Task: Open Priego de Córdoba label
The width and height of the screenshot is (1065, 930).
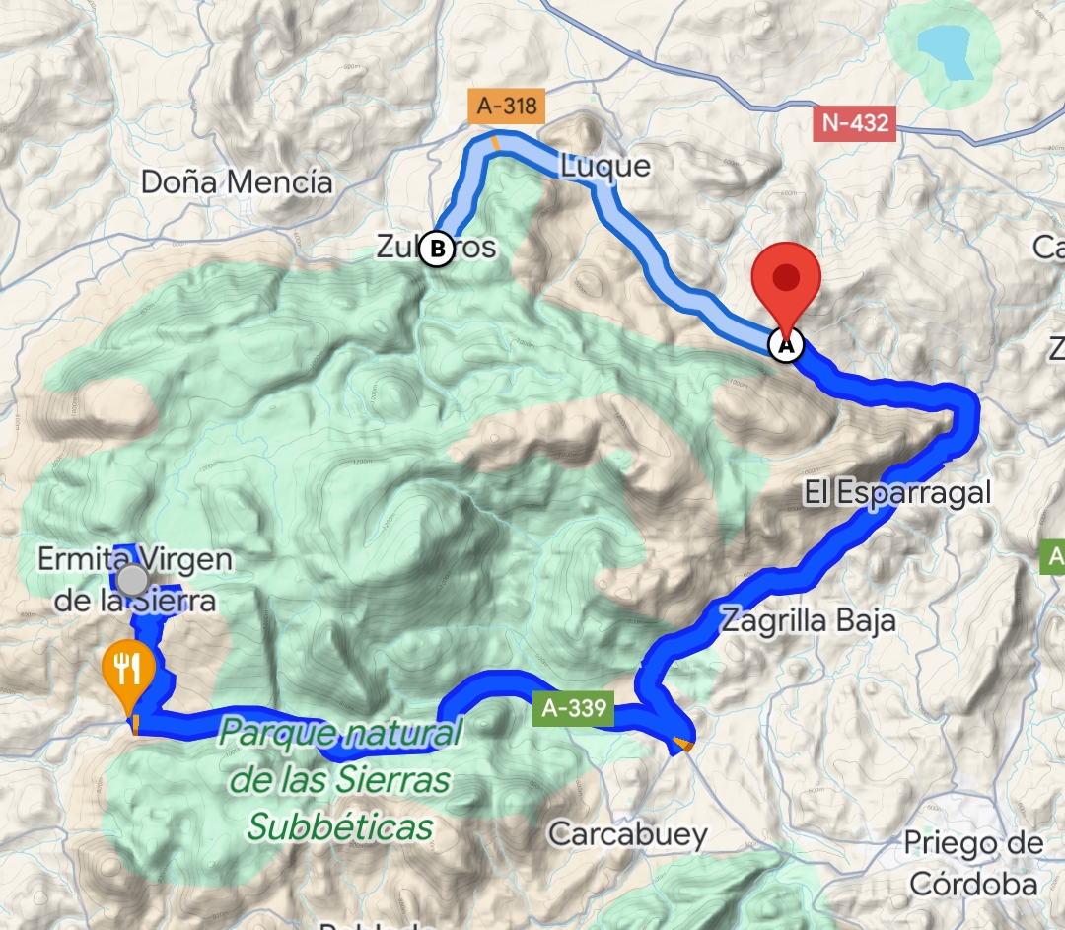Action: [973, 863]
